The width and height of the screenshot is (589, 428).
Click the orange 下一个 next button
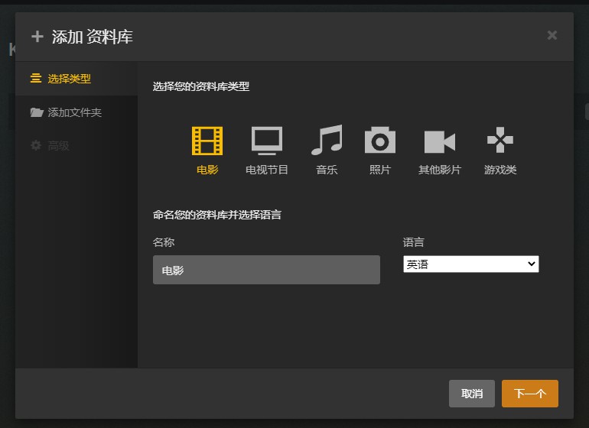click(x=529, y=394)
